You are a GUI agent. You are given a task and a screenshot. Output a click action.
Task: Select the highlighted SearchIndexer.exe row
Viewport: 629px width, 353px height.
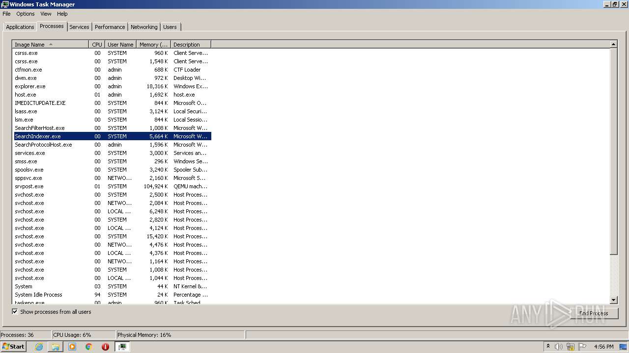[x=112, y=136]
